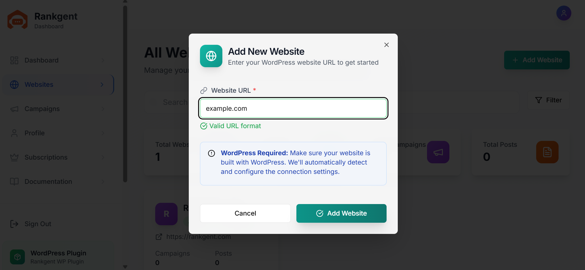Click the orange Total Posts document icon
The width and height of the screenshot is (585, 270).
[547, 152]
